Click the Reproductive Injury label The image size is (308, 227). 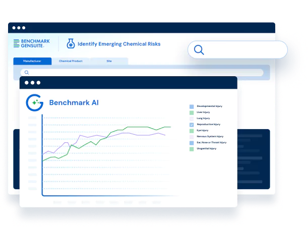(208, 125)
